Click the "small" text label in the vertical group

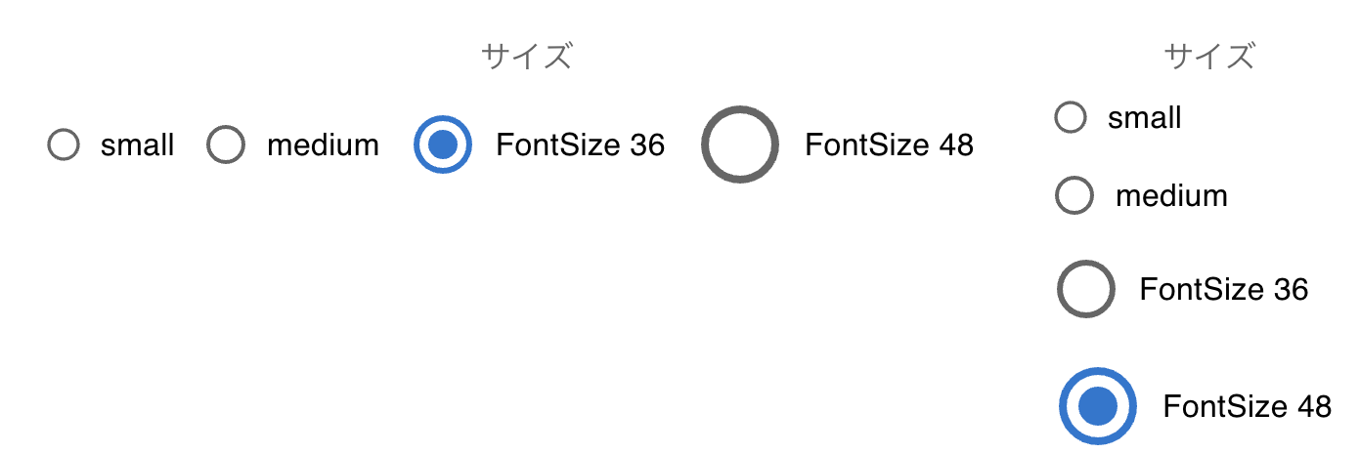tap(1144, 118)
